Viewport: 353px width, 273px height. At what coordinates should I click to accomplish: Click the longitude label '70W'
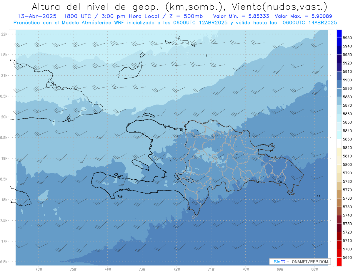click(246, 269)
